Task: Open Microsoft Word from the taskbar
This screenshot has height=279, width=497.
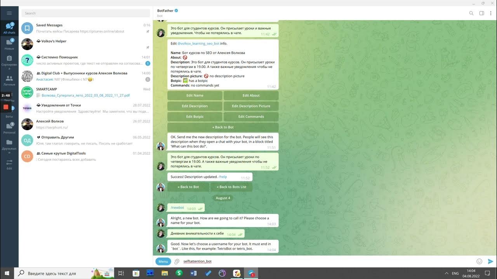Action: pos(193,273)
